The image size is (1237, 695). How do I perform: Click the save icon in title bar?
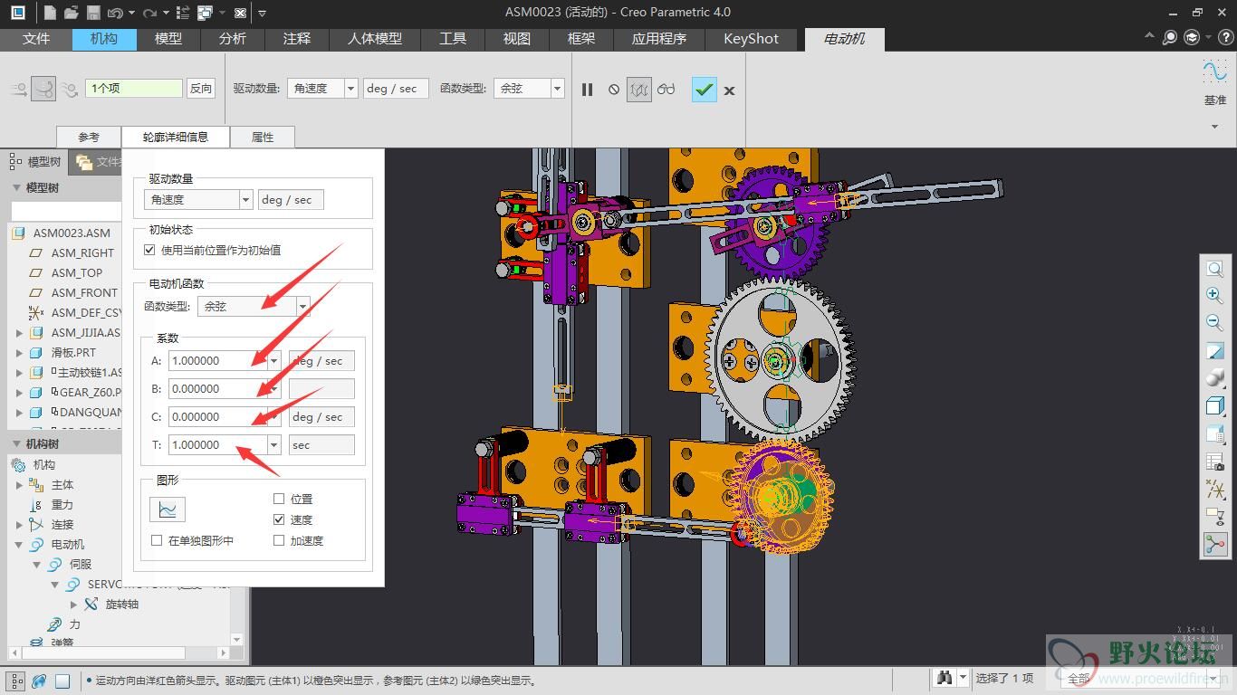[93, 13]
